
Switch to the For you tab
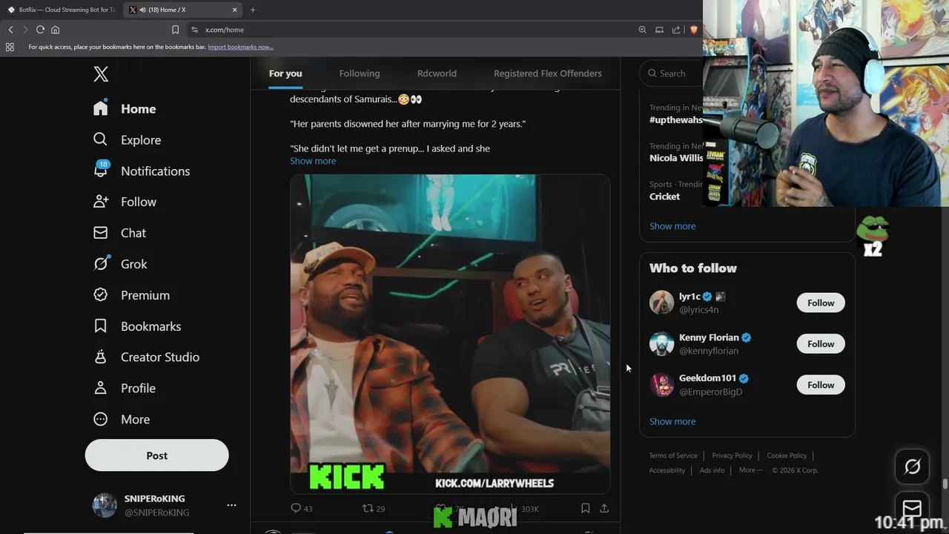[x=285, y=73]
